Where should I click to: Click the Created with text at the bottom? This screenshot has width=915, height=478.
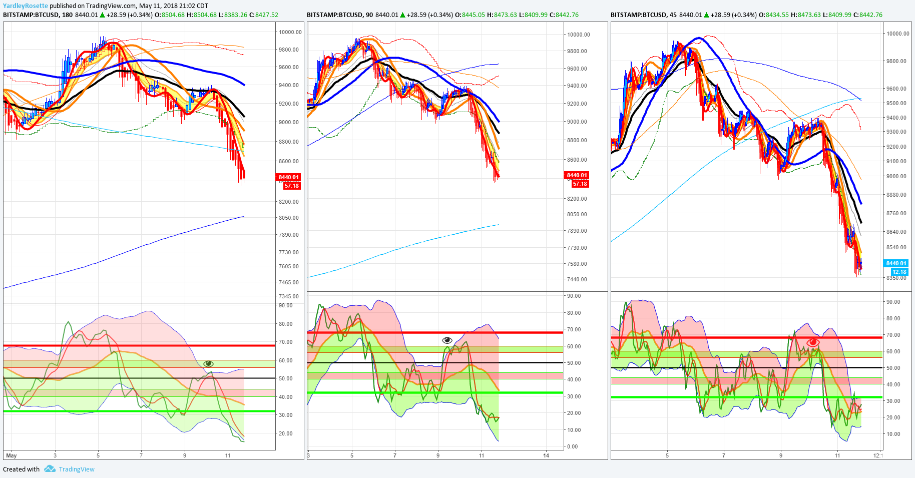pos(21,469)
